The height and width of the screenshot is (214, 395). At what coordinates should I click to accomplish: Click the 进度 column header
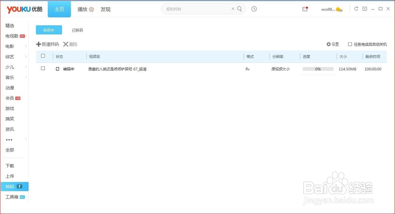tap(307, 57)
